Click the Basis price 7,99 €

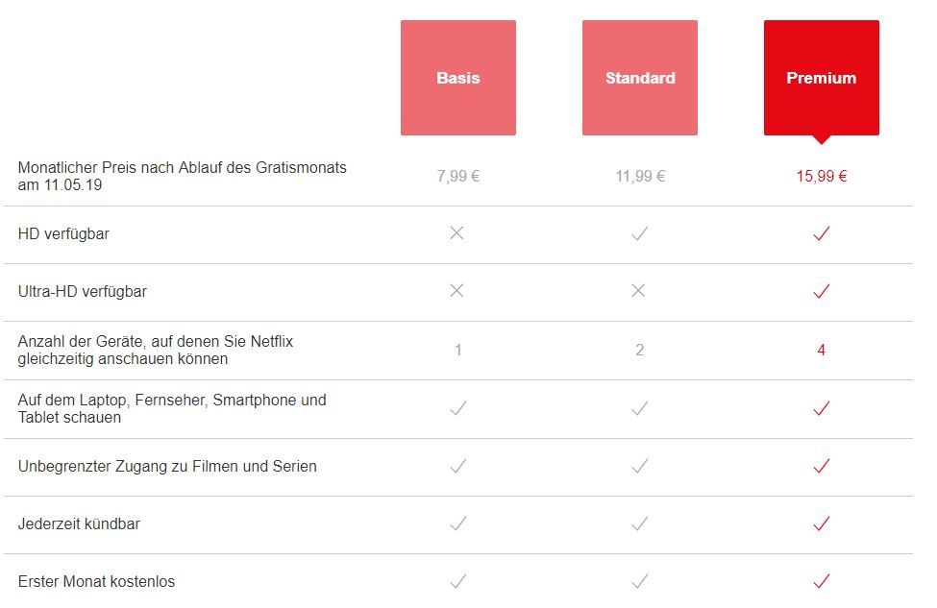pos(458,176)
